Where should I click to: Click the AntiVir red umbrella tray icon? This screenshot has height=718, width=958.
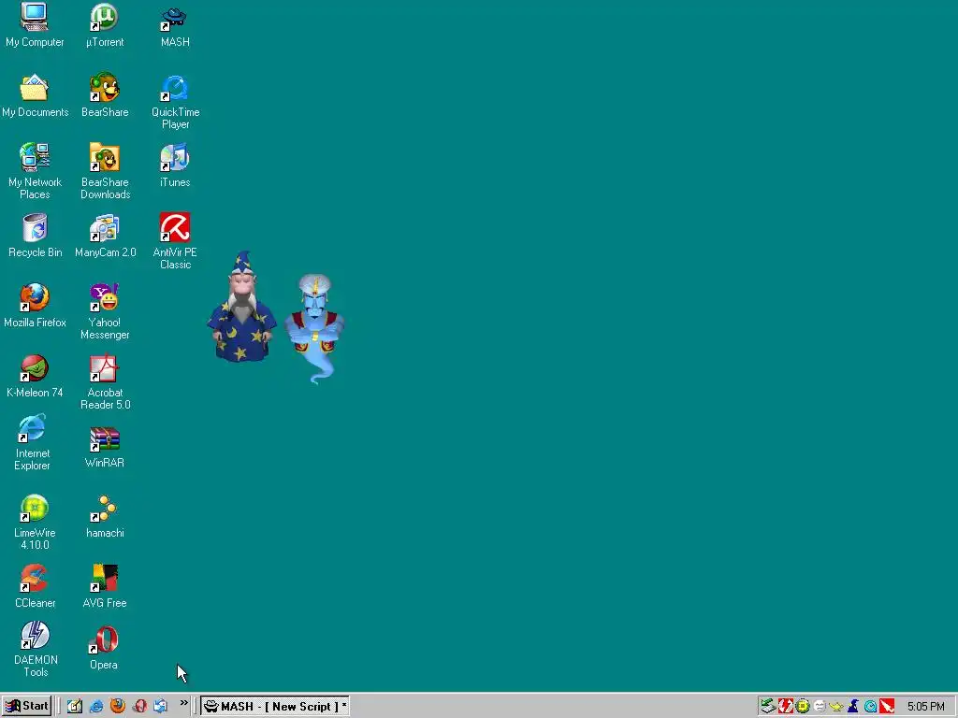click(x=887, y=707)
